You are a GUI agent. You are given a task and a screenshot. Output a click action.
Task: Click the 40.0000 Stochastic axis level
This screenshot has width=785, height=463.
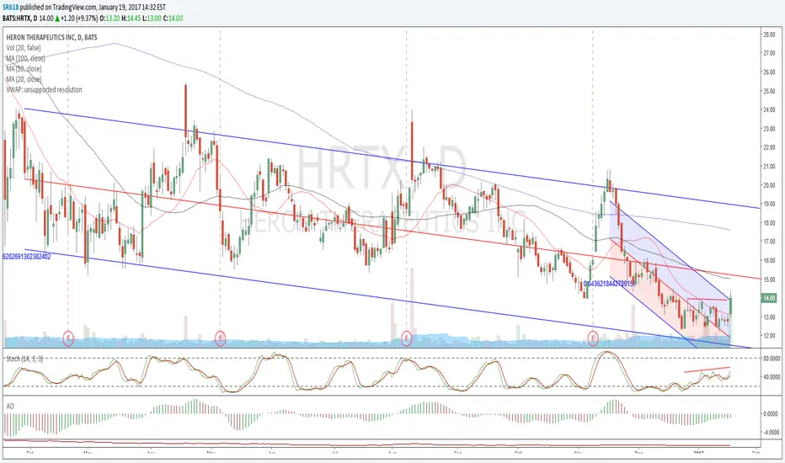(772, 377)
